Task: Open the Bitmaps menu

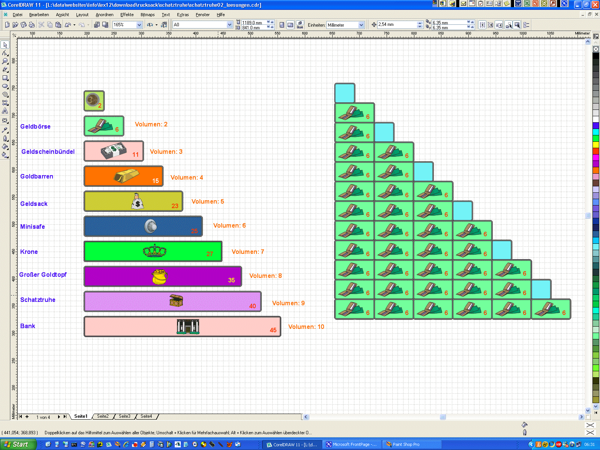Action: click(147, 15)
